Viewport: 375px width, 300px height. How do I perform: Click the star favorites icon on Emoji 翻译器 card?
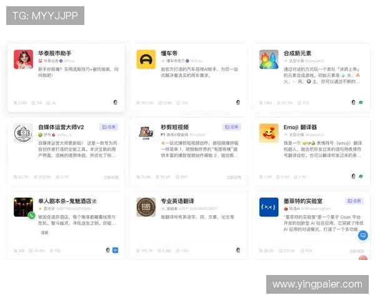coord(296,177)
